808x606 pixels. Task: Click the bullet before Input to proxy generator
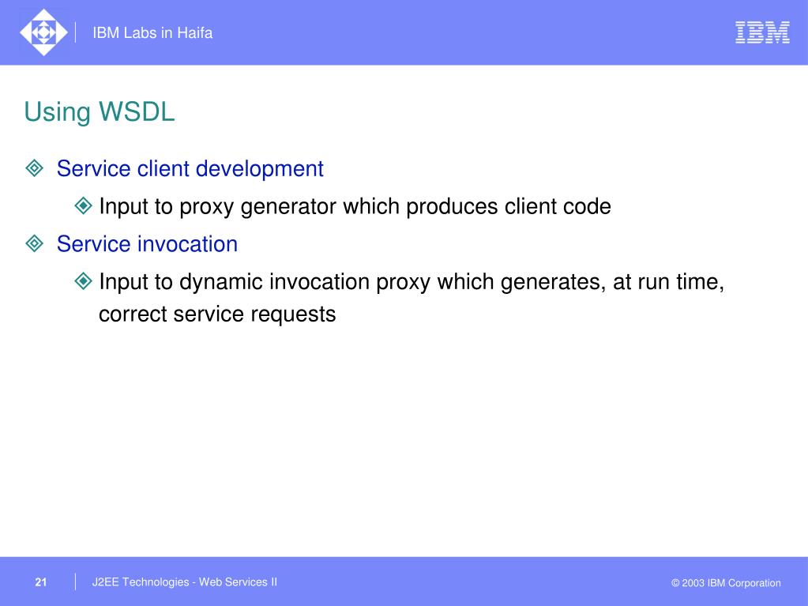pyautogui.click(x=83, y=206)
